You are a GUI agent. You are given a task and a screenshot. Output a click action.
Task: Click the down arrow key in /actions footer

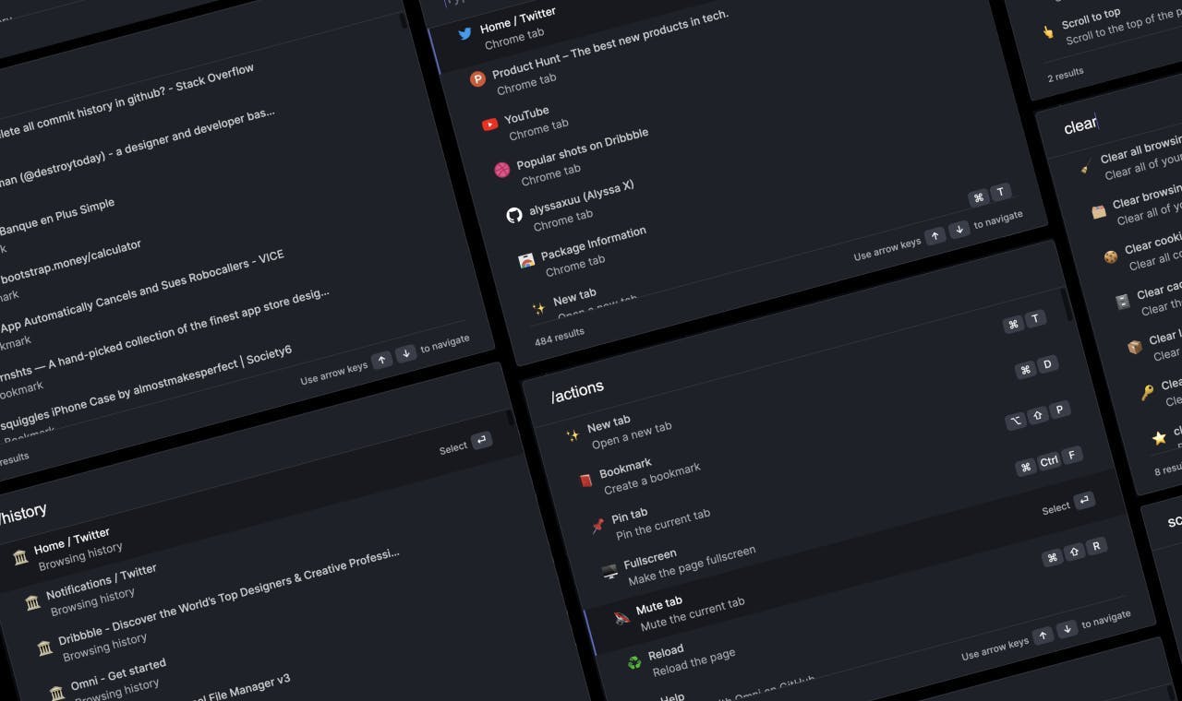pos(1067,629)
